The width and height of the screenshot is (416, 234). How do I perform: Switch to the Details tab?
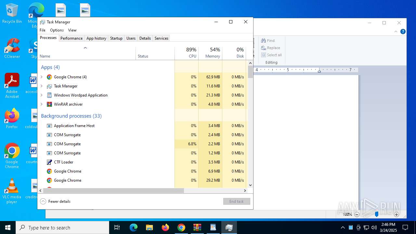pos(145,38)
